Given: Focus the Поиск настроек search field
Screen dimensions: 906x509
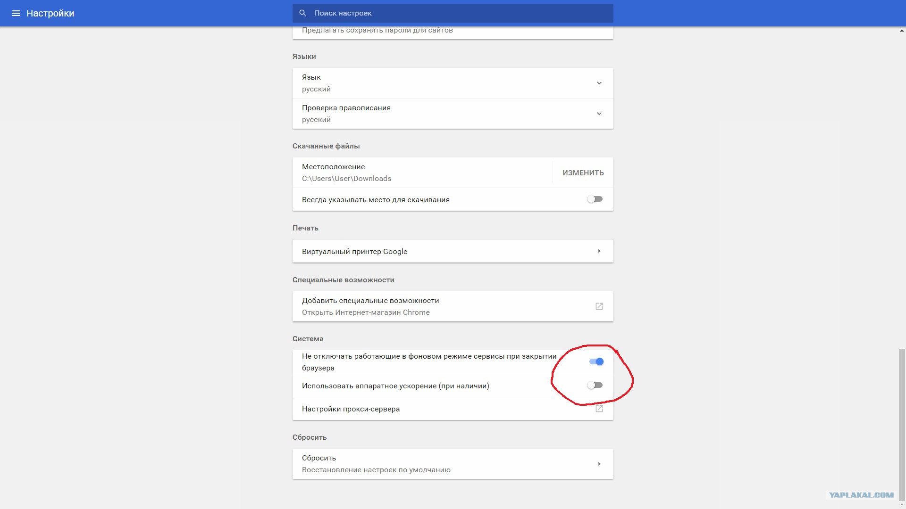Looking at the screenshot, I should coord(453,13).
